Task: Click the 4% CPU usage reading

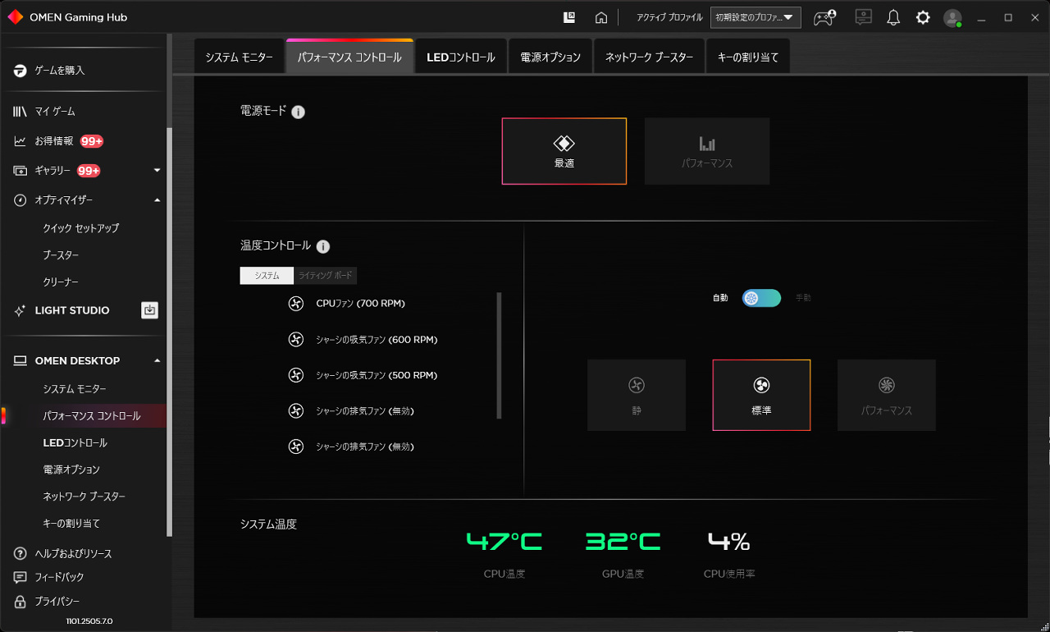Action: [729, 542]
